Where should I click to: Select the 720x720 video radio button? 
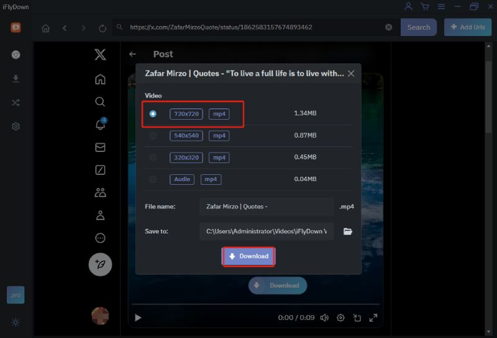[x=153, y=113]
